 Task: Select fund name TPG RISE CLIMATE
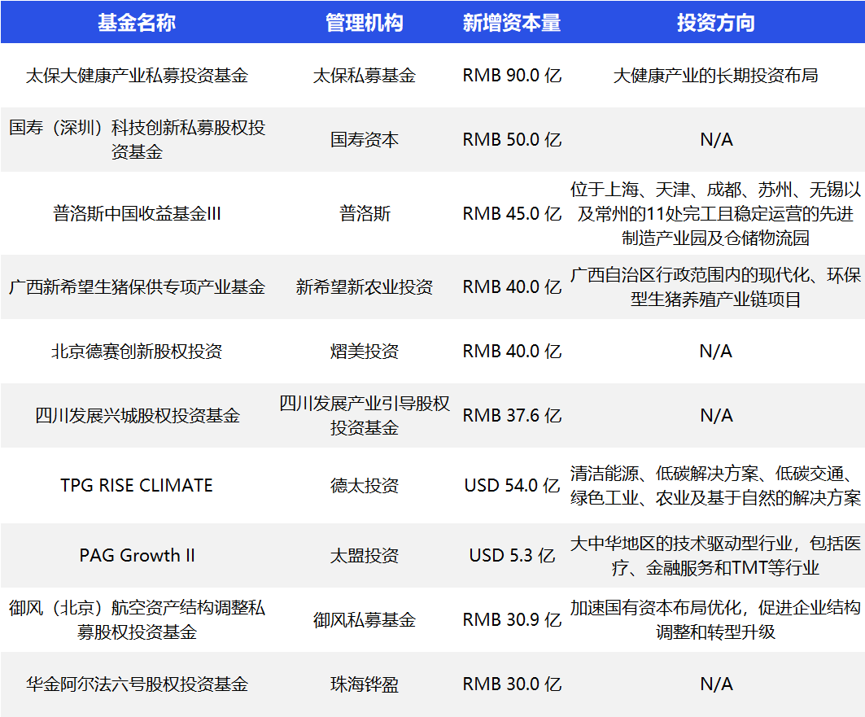click(137, 485)
